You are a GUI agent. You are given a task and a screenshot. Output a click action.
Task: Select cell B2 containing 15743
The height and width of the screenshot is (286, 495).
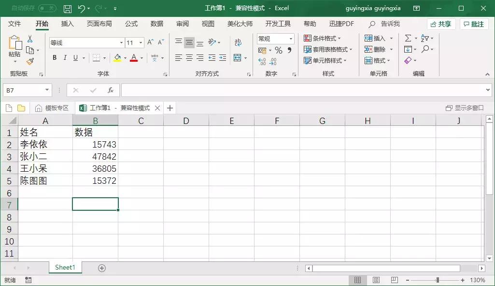coord(95,144)
